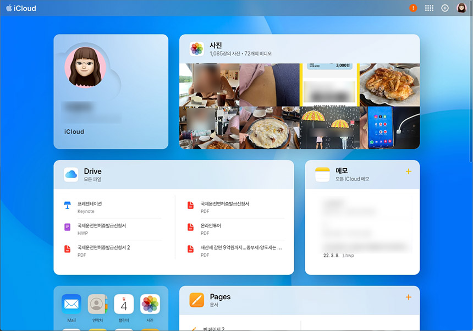Open the 메모 tile title
The width and height of the screenshot is (473, 331).
pyautogui.click(x=342, y=170)
